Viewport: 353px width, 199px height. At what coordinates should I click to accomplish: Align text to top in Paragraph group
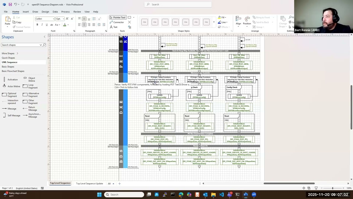pyautogui.click(x=79, y=19)
